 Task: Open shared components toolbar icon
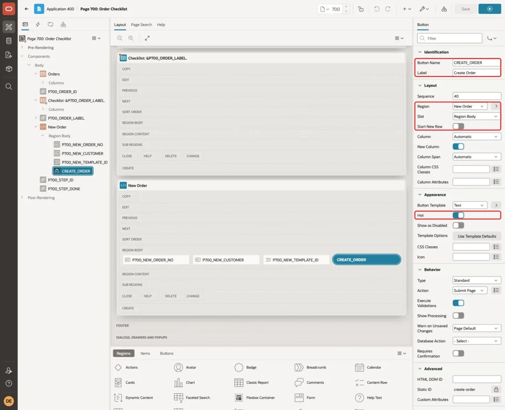click(x=444, y=9)
